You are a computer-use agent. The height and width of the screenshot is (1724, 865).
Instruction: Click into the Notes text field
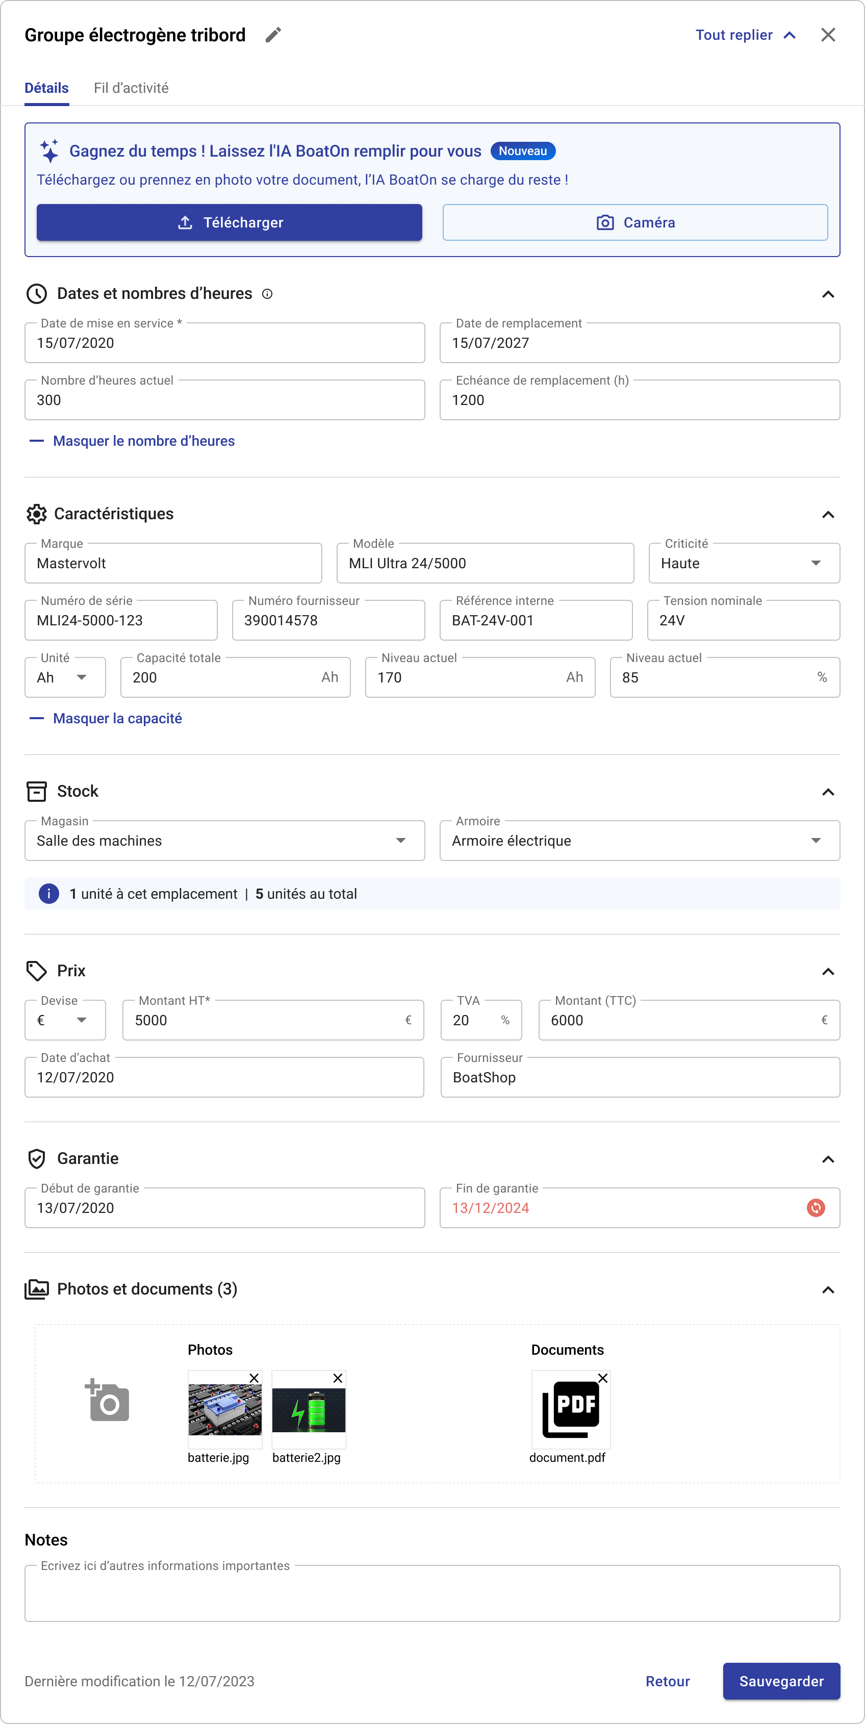point(432,1594)
